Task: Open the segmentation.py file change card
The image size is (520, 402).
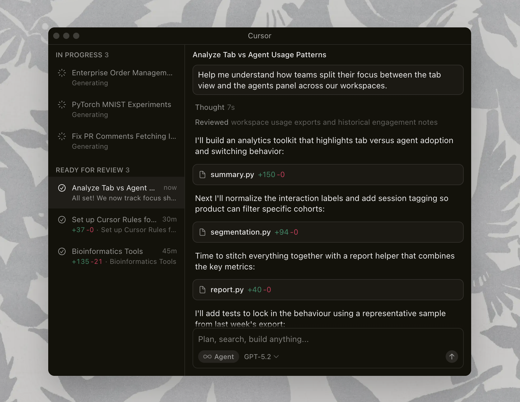Action: tap(328, 232)
